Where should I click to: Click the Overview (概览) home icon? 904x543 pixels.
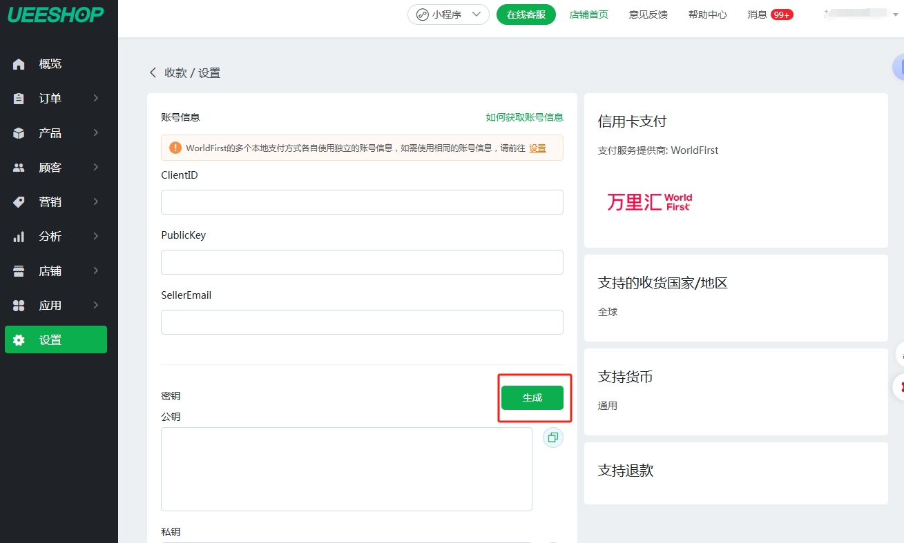pos(19,64)
